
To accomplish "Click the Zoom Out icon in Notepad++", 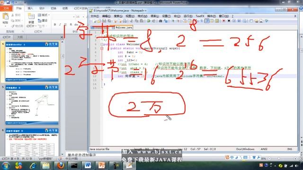I will pos(178,21).
